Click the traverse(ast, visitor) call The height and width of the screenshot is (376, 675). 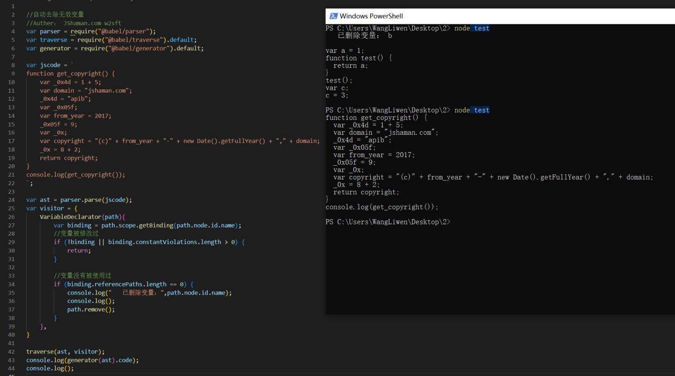tap(65, 352)
